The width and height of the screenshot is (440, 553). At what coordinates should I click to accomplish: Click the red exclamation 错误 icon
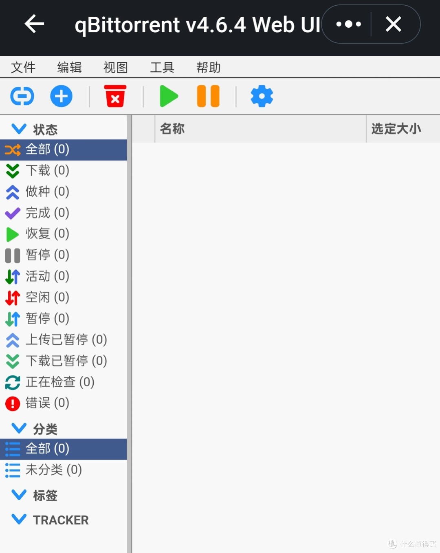tap(13, 404)
